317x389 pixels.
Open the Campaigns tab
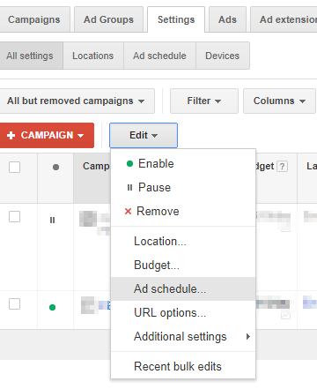34,19
